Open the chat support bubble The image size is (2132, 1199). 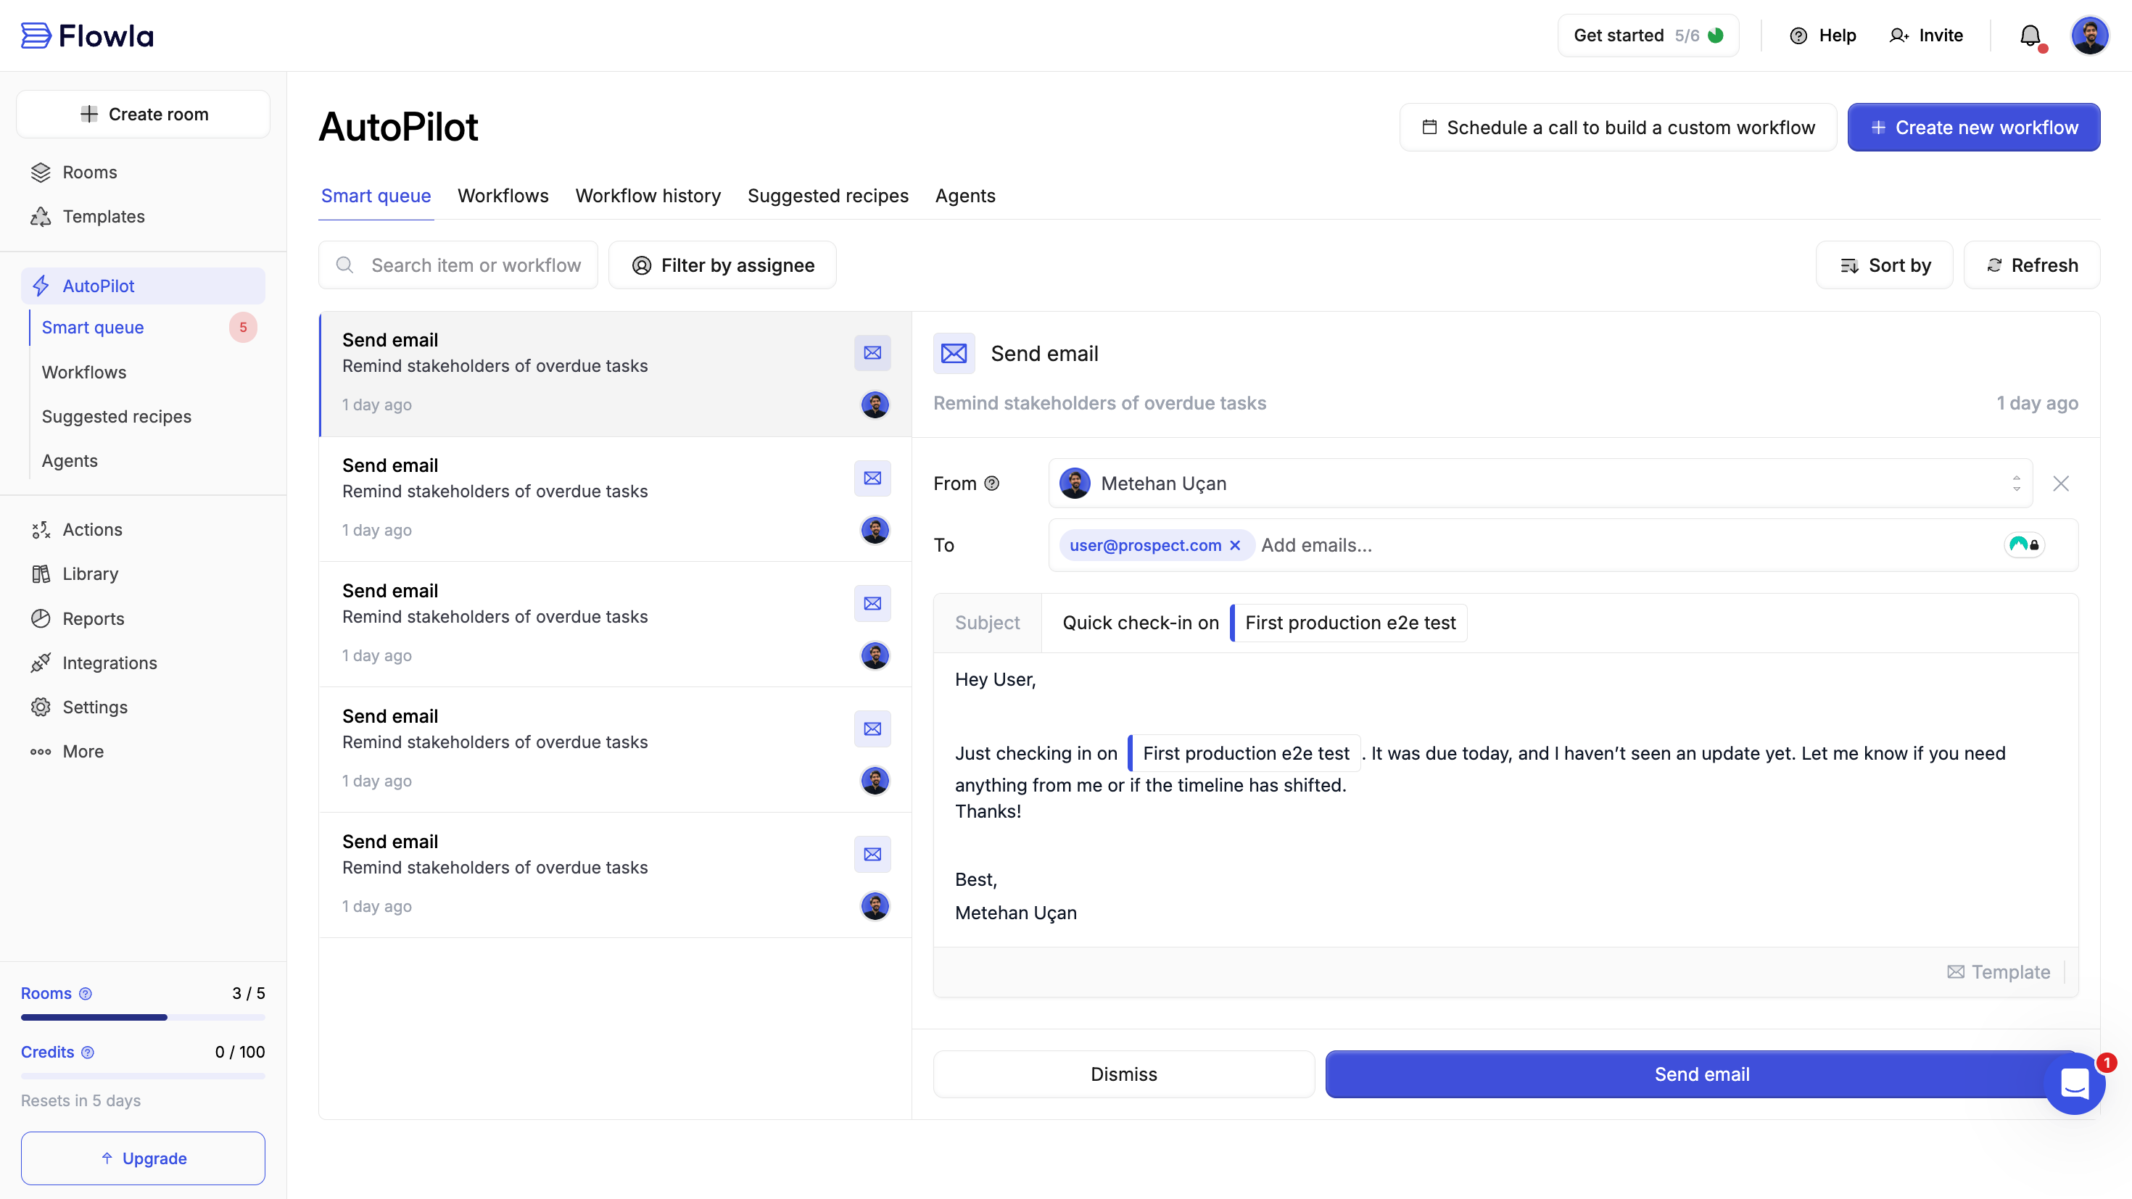(x=2073, y=1083)
